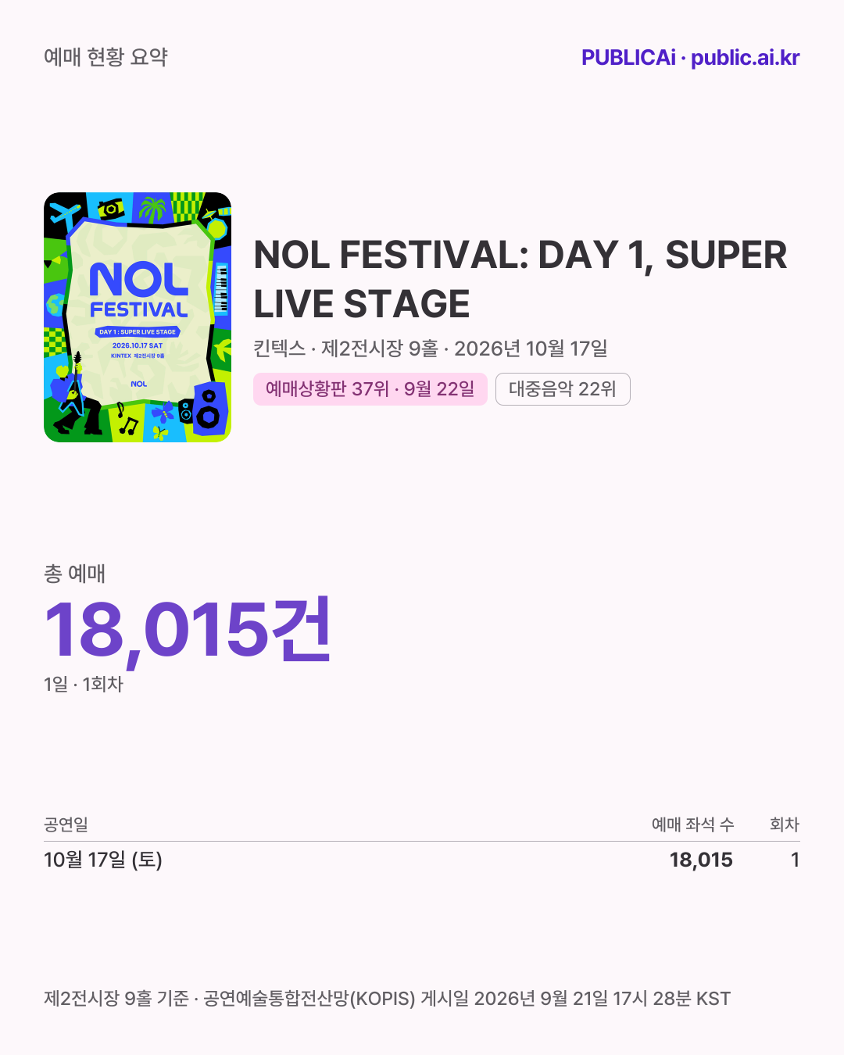The height and width of the screenshot is (1055, 844).
Task: Click the KOPIS source footnote text
Action: pyautogui.click(x=387, y=999)
